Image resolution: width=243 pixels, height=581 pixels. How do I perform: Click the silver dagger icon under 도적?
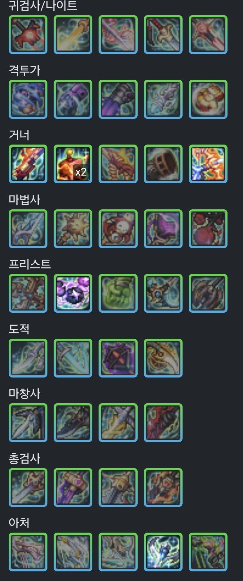click(28, 358)
